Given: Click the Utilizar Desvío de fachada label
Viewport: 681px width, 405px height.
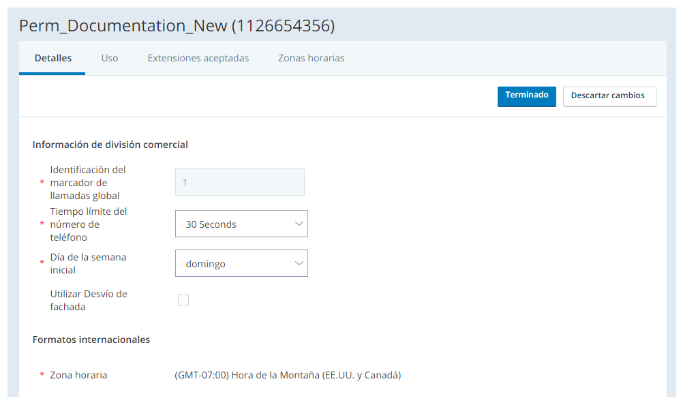Looking at the screenshot, I should (89, 300).
